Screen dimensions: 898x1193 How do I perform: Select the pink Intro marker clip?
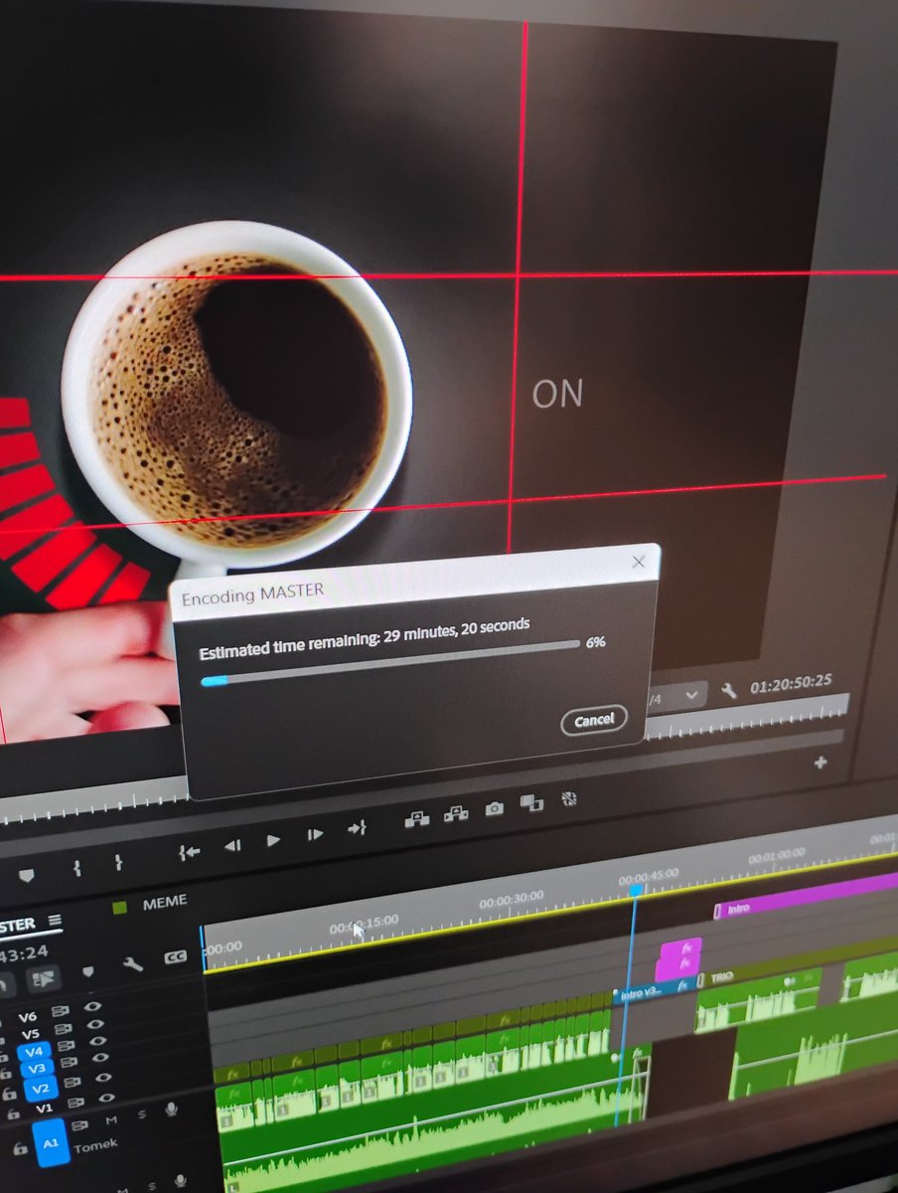coord(805,898)
